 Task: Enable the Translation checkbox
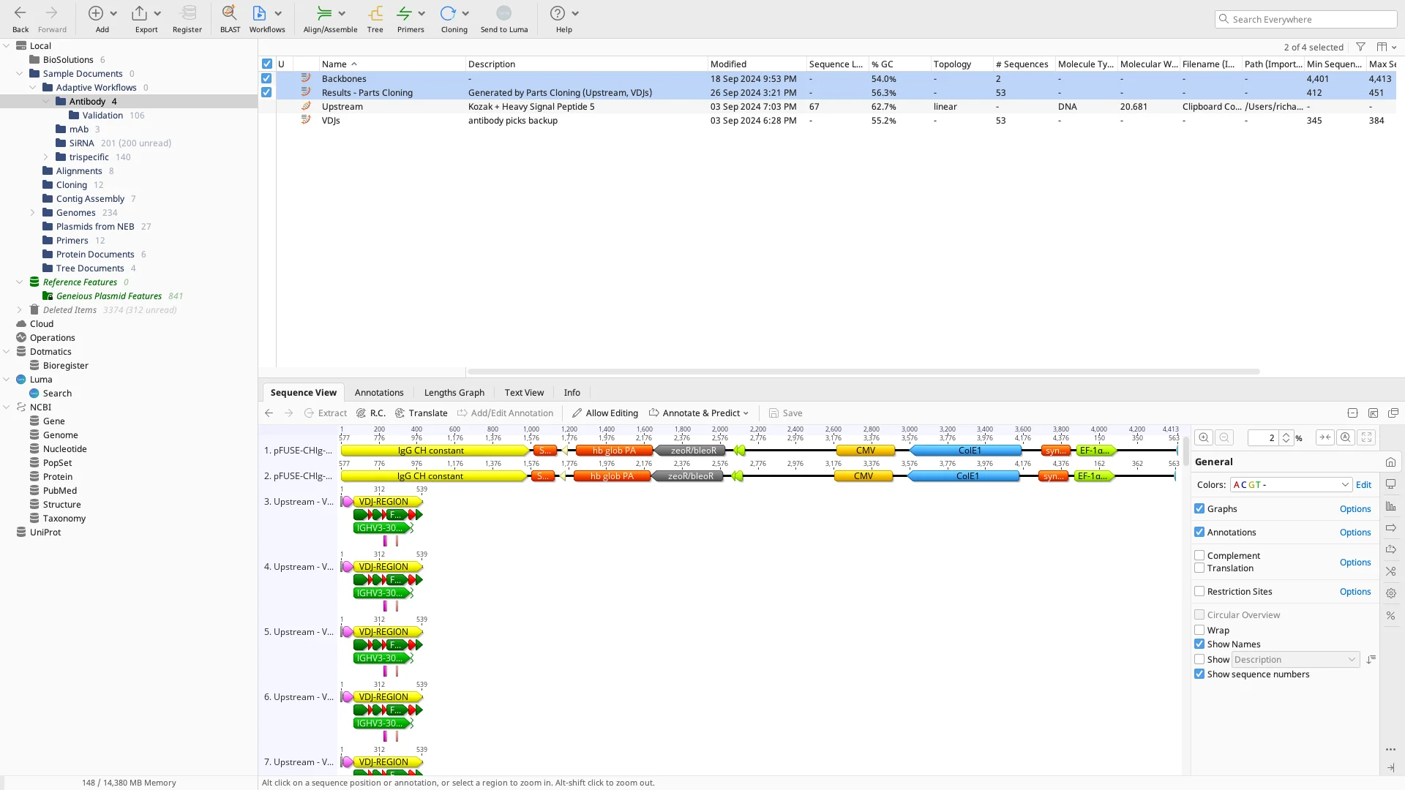[x=1199, y=568]
